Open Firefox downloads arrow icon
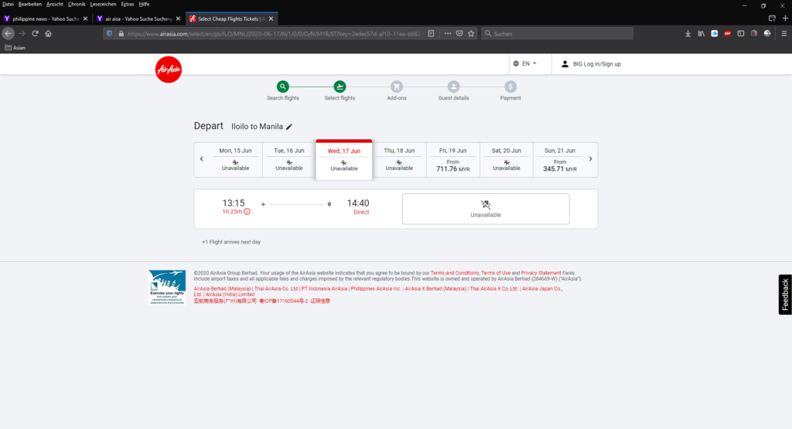Viewport: 792px width, 429px height. (688, 33)
